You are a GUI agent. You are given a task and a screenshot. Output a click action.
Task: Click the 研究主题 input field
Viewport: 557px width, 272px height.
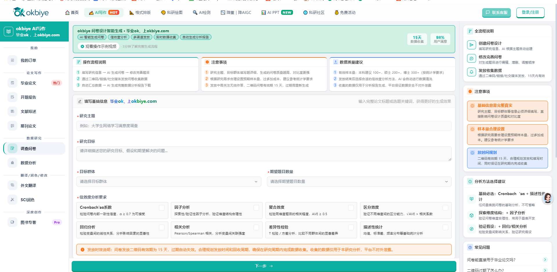(x=264, y=126)
